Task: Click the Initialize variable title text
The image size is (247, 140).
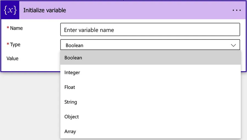Action: (x=45, y=10)
